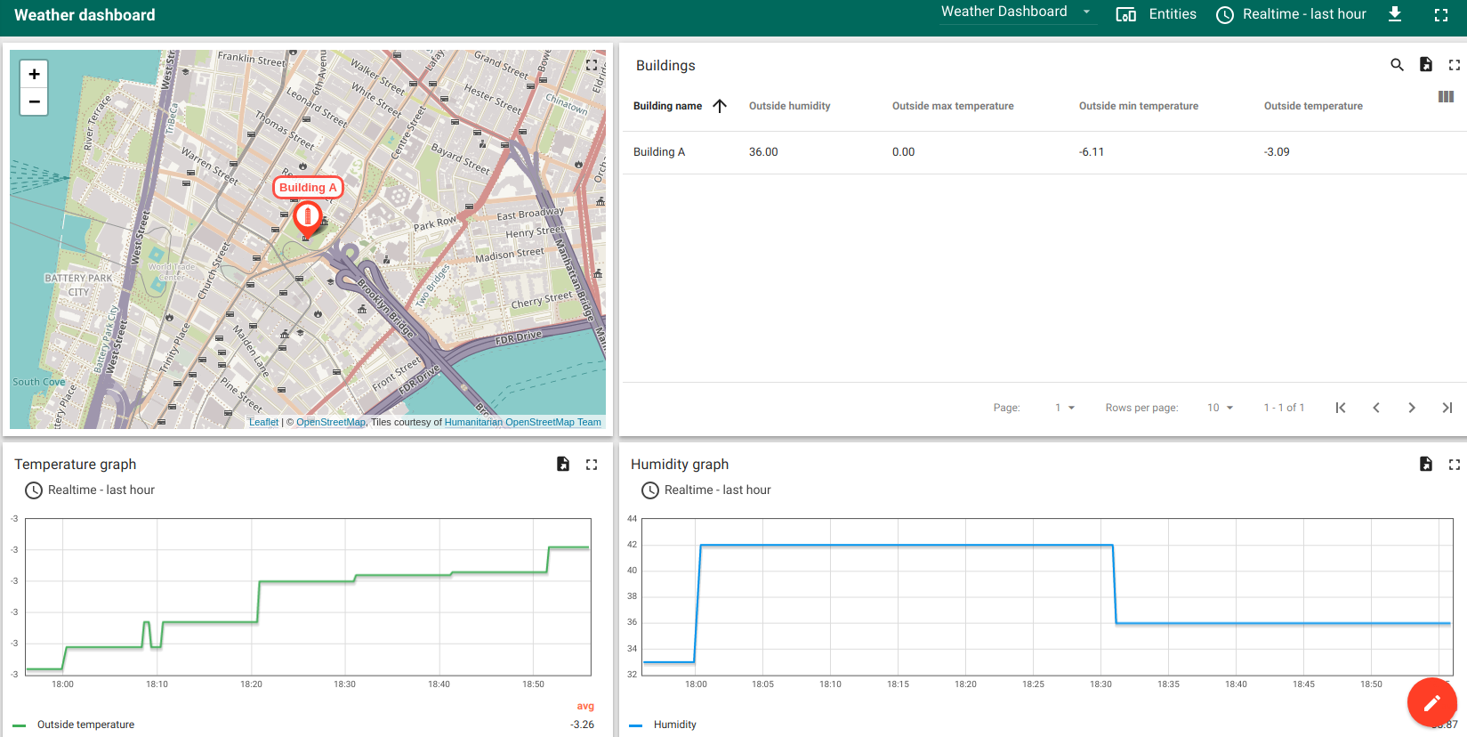Export Temperature graph data

pyautogui.click(x=562, y=464)
